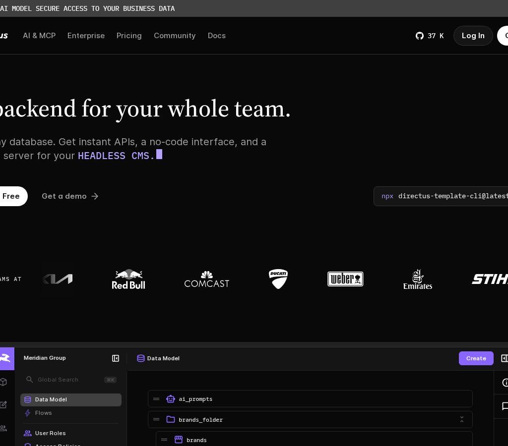The height and width of the screenshot is (446, 508).
Task: Click the white button ending in Free
Action: (x=12, y=196)
